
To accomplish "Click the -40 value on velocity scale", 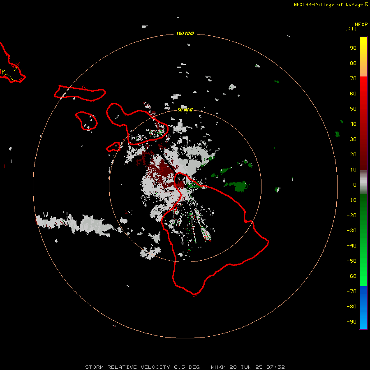I will tap(351, 246).
